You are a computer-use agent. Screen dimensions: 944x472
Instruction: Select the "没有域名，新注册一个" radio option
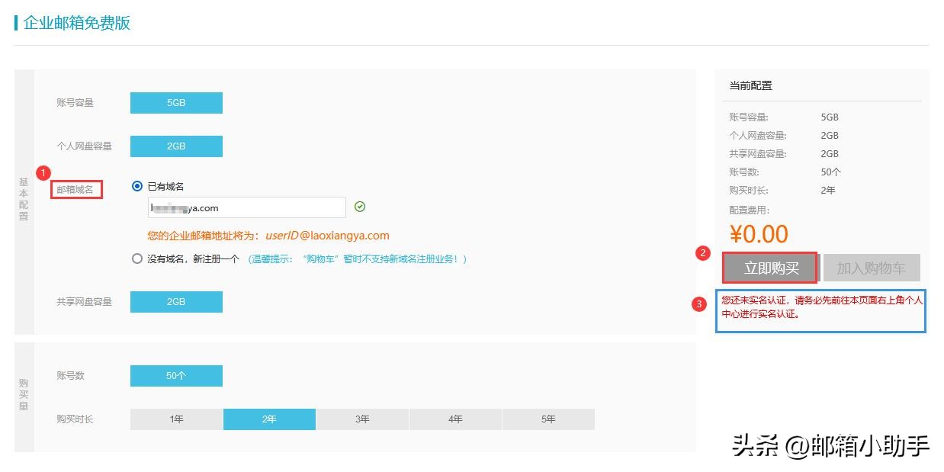tap(138, 258)
